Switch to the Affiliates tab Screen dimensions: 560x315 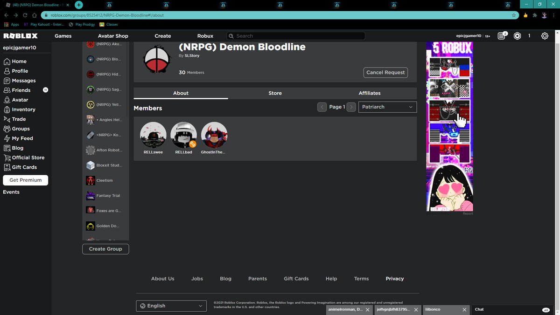(x=370, y=93)
